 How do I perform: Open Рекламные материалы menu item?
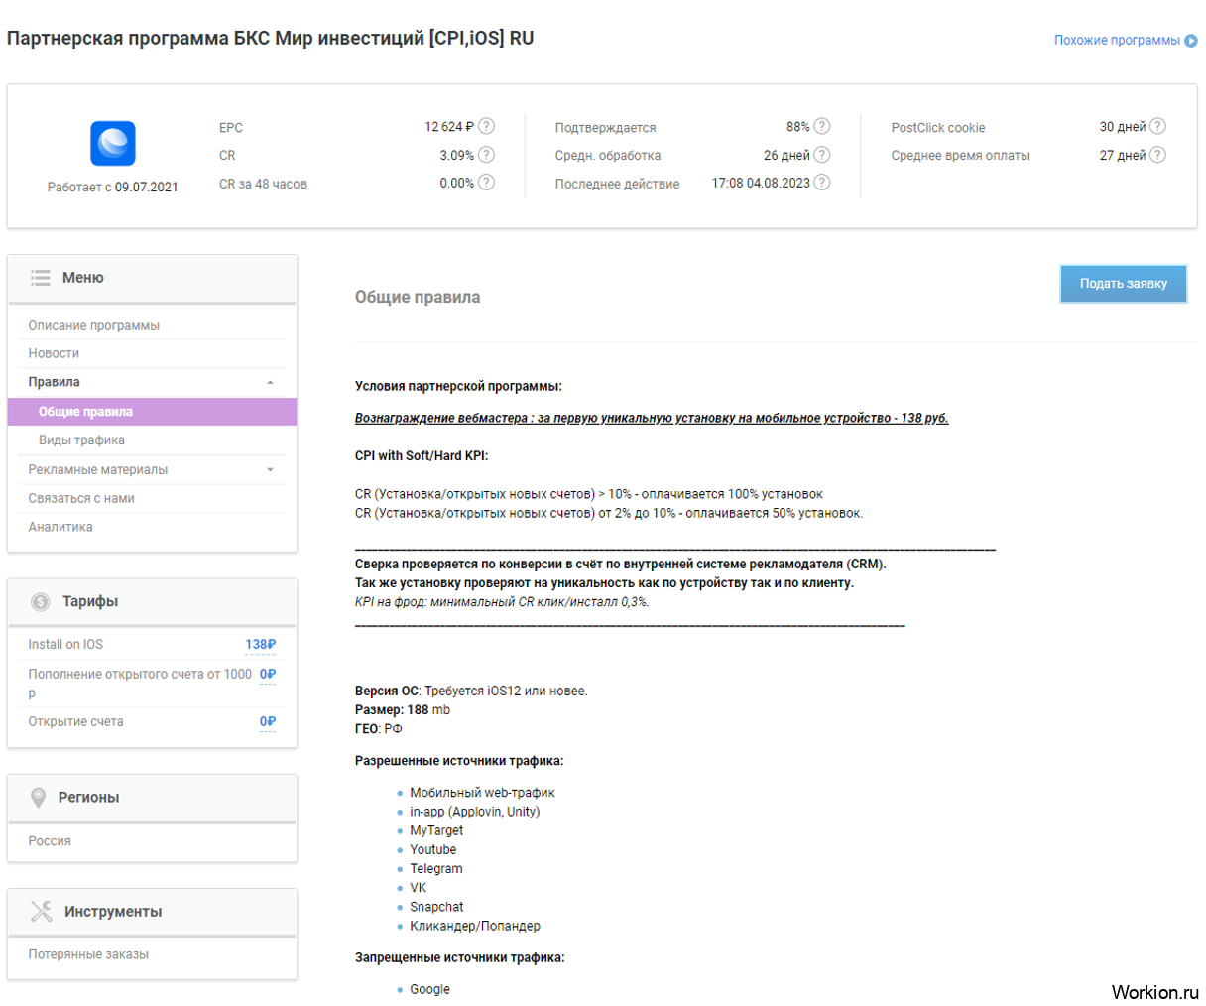pos(98,470)
